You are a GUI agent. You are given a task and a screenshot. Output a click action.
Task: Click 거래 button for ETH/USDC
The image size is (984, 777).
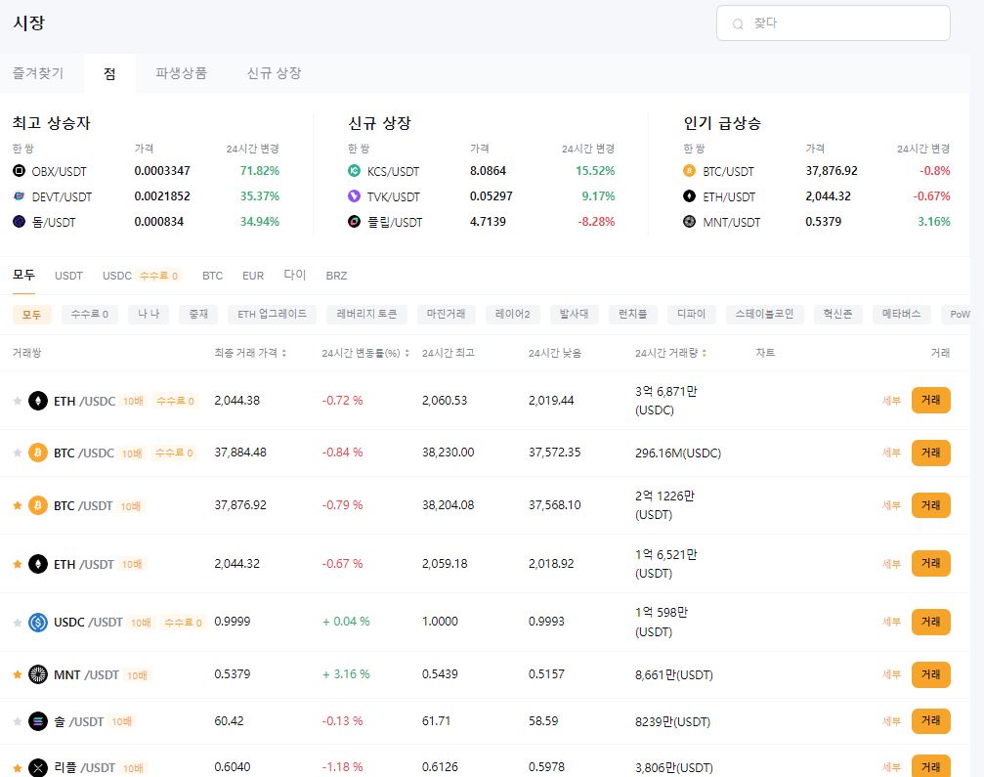click(930, 401)
